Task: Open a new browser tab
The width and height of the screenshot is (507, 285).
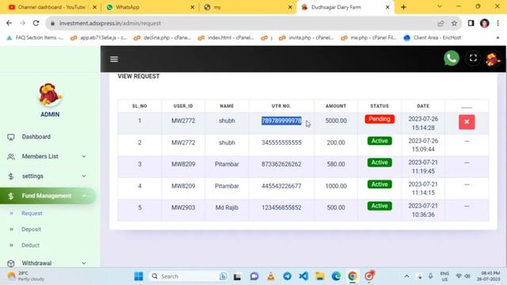Action: click(403, 7)
